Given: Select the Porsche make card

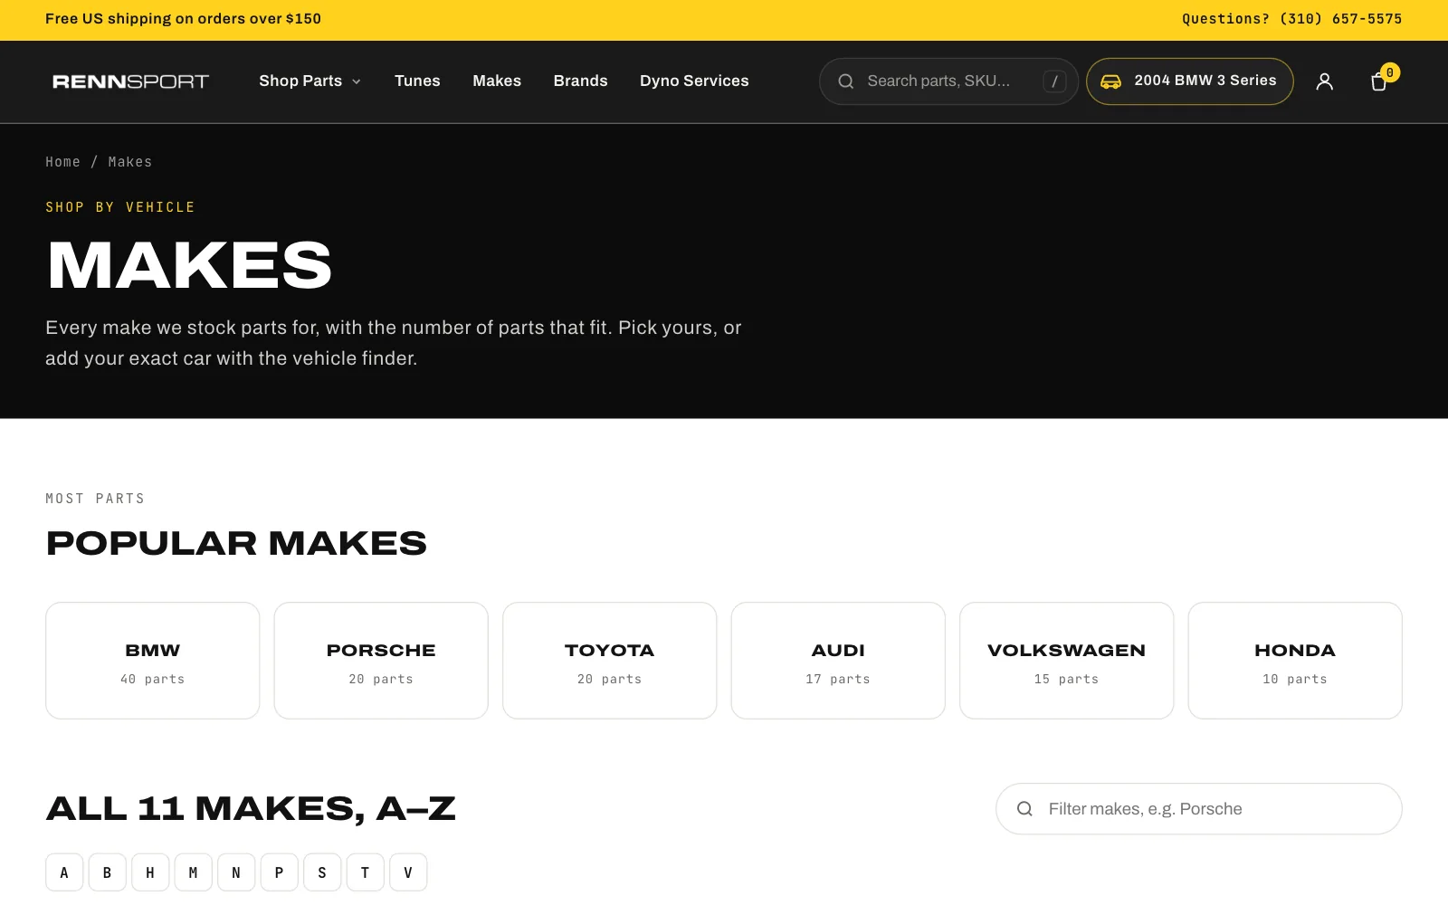Looking at the screenshot, I should [x=381, y=661].
